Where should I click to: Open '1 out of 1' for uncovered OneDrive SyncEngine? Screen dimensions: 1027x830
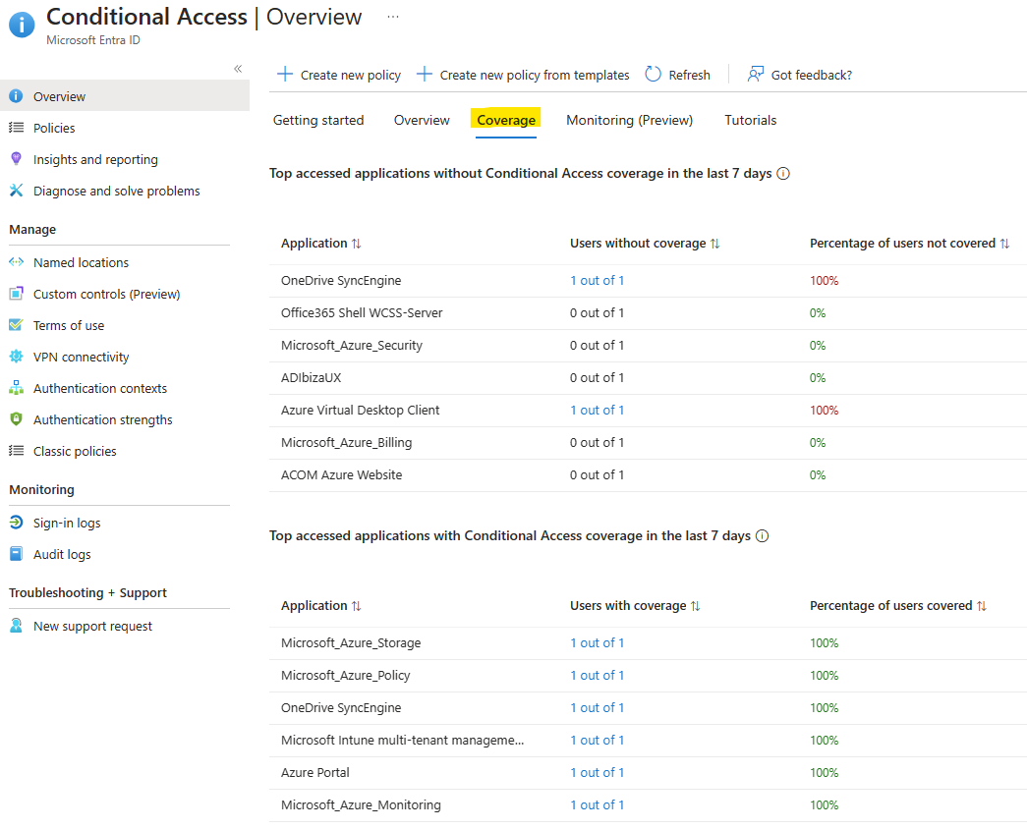pos(597,281)
